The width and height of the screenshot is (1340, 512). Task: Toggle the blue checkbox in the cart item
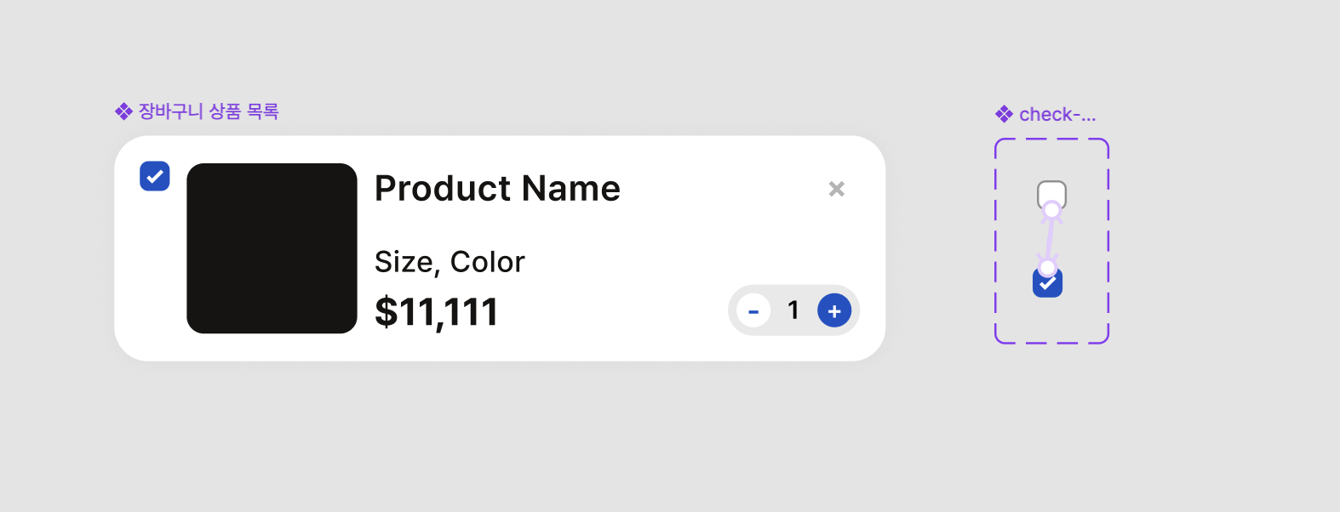[x=155, y=176]
